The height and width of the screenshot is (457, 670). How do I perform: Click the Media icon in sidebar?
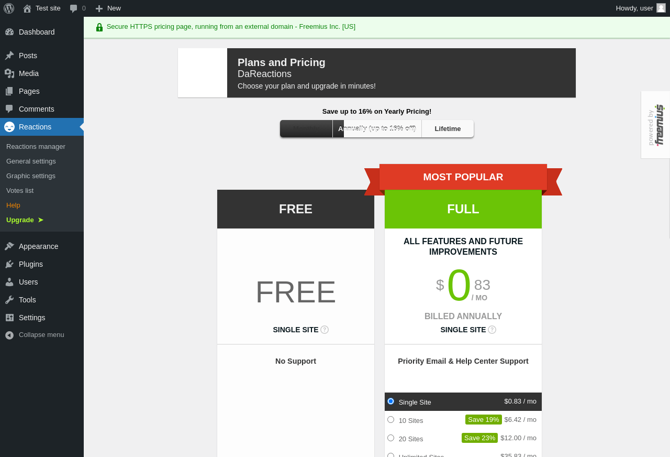tap(9, 73)
